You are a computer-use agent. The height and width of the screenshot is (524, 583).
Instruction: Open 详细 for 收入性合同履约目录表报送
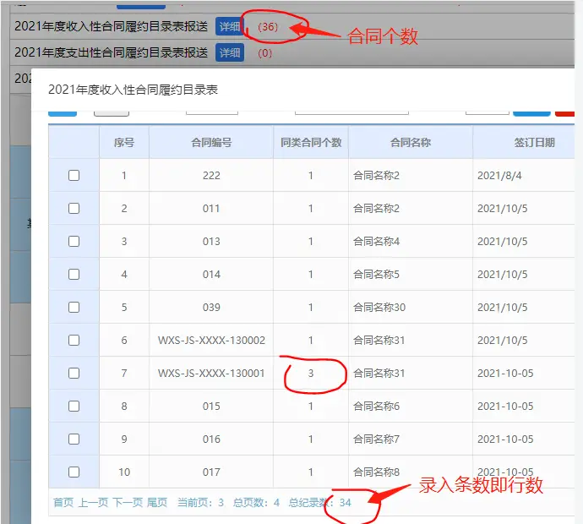[229, 26]
